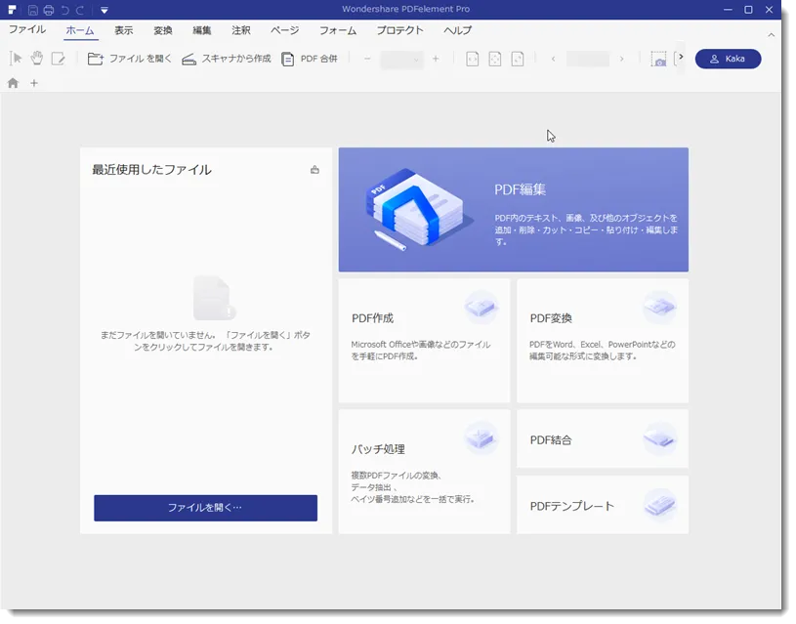
Task: Go to previous page arrow
Action: [554, 60]
